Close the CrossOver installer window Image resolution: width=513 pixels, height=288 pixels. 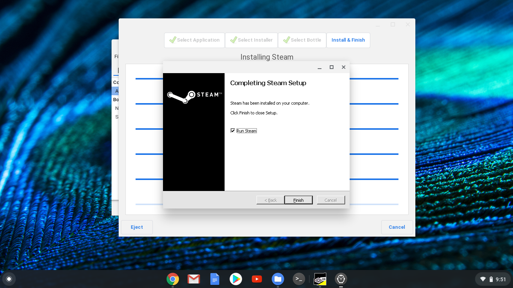coord(408,24)
